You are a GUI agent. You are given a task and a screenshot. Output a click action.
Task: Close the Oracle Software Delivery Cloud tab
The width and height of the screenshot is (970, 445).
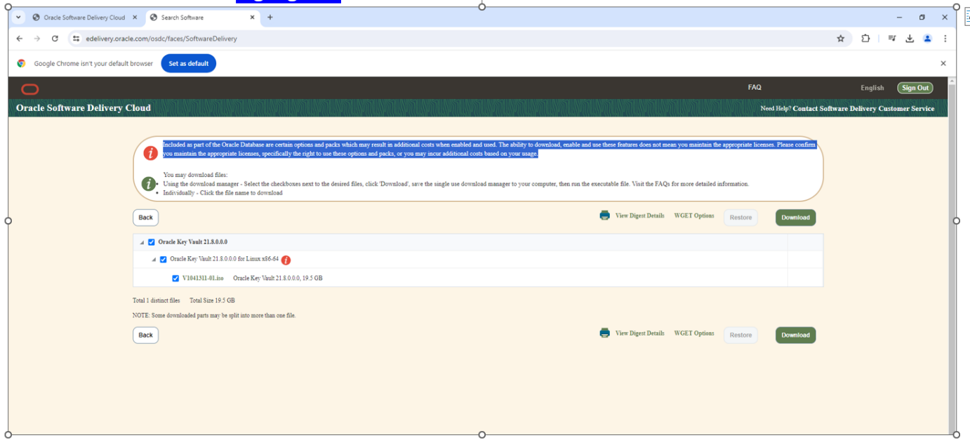(135, 18)
